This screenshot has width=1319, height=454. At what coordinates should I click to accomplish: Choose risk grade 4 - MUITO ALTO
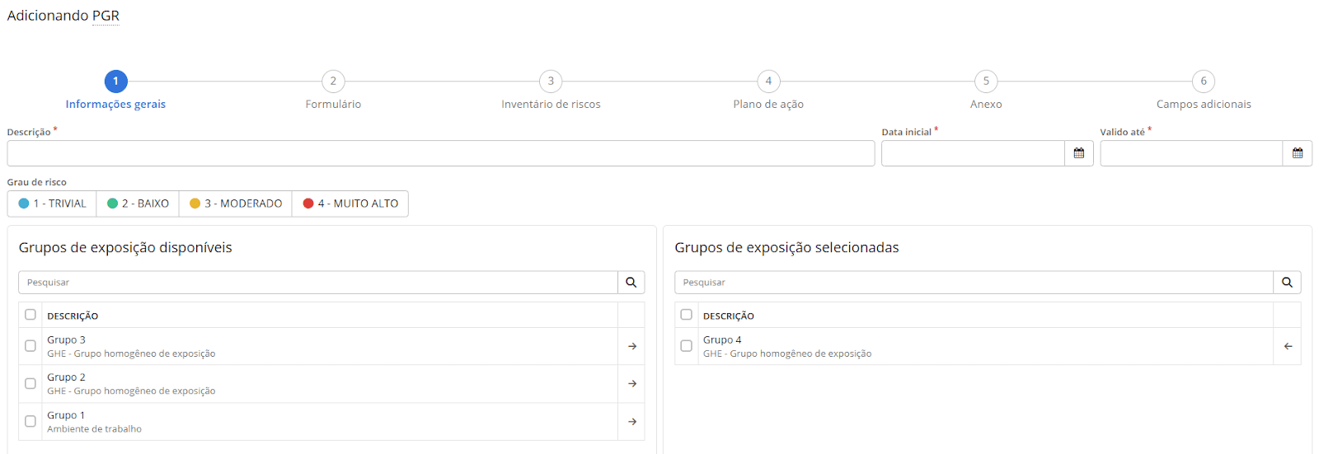[350, 204]
